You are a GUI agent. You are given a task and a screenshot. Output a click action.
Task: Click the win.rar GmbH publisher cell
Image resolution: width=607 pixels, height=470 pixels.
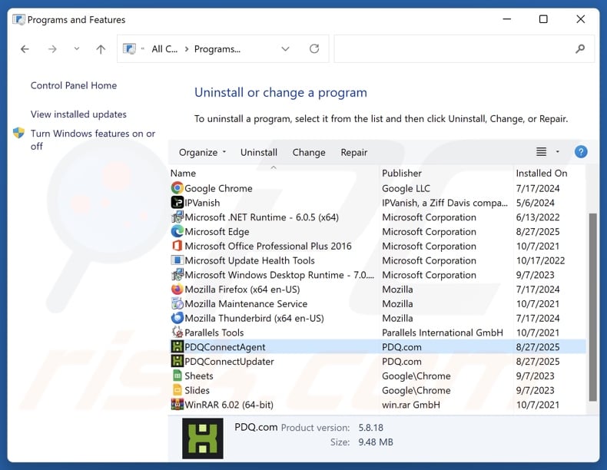coord(411,405)
